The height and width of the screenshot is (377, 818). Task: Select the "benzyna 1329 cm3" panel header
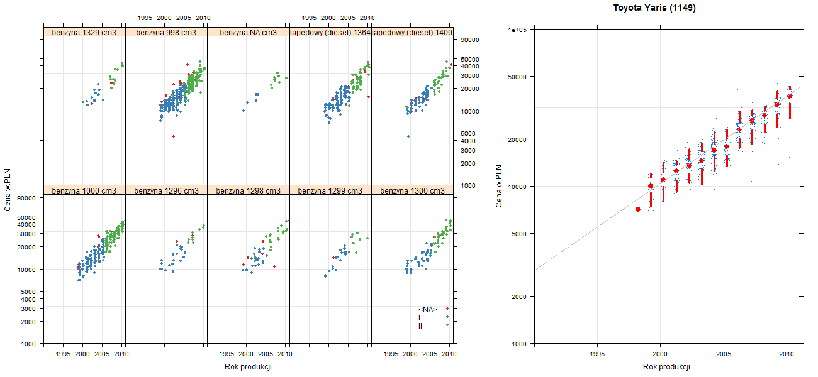(x=84, y=32)
